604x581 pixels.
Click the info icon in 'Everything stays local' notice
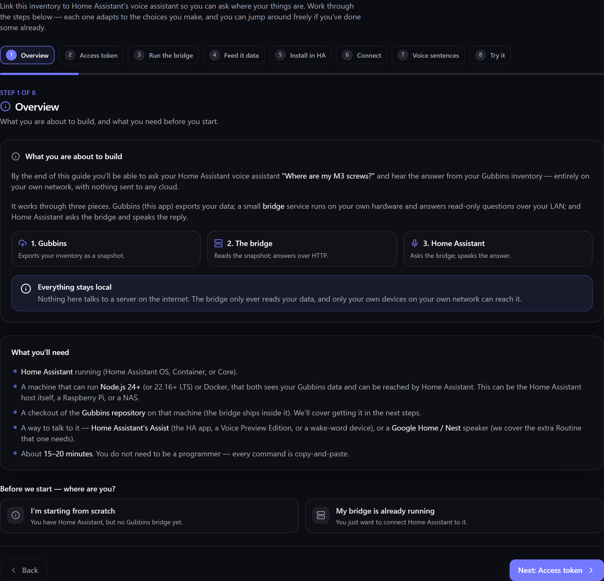tap(26, 289)
